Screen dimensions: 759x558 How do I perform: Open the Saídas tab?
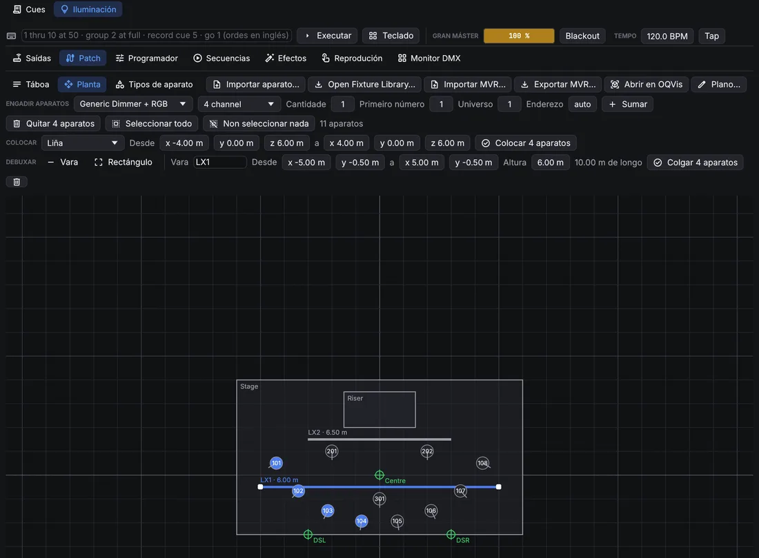click(x=32, y=58)
